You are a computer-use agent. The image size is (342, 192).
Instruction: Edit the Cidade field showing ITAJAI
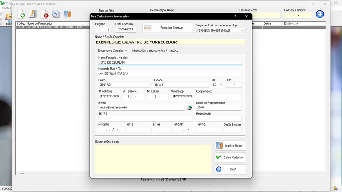tap(181, 84)
